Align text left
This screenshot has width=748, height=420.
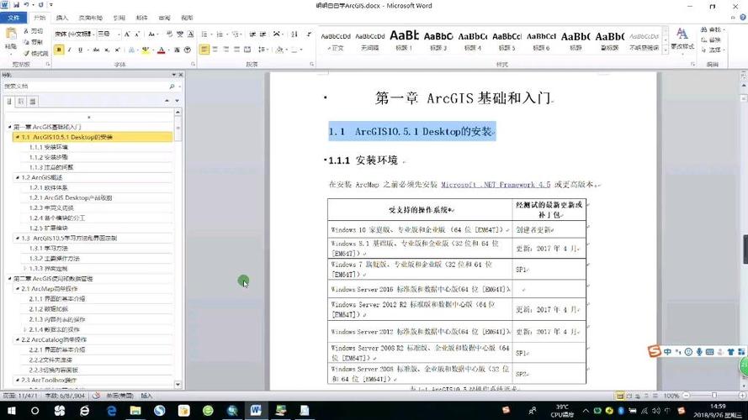(204, 50)
